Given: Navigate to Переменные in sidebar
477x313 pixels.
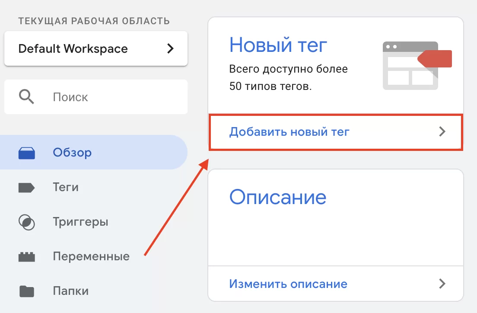Looking at the screenshot, I should [x=91, y=256].
